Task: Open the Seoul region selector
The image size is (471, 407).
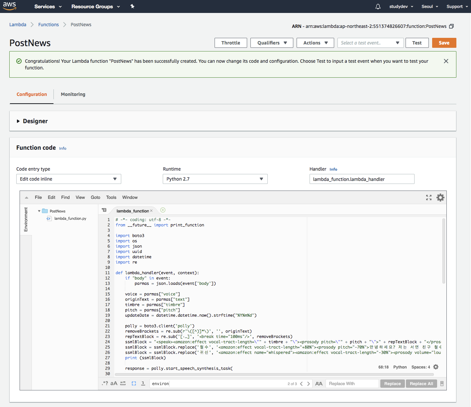Action: point(430,6)
